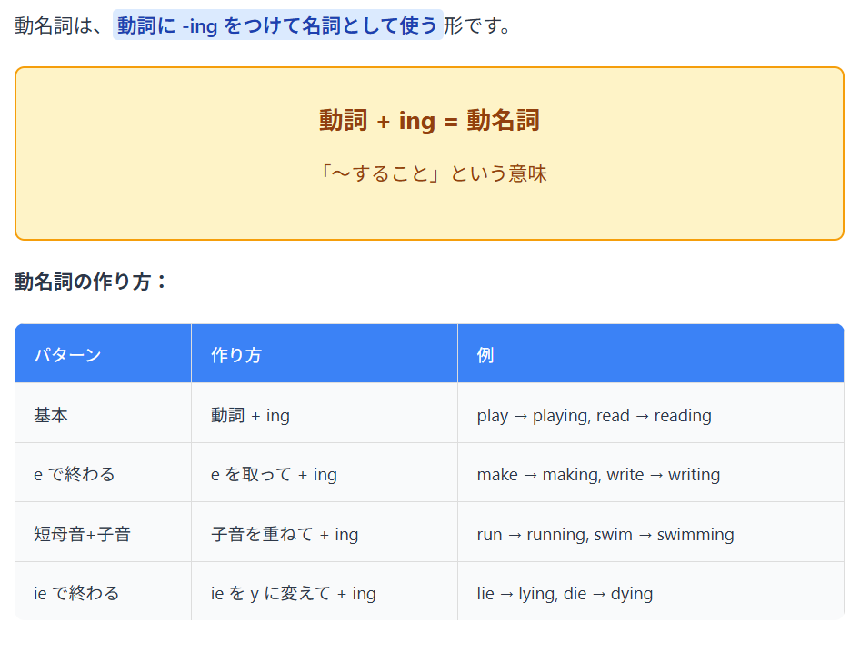Select the "ie で終わる" pattern cell
This screenshot has width=860, height=652.
point(76,593)
